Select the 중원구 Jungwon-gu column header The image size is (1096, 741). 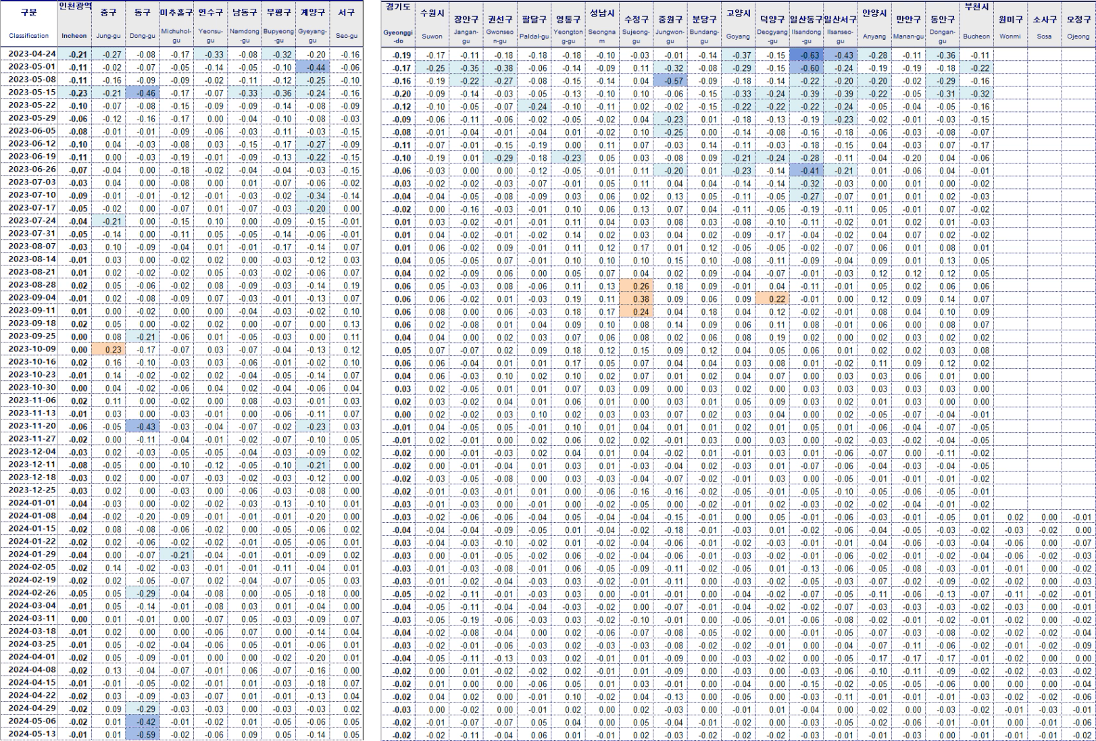tap(670, 24)
